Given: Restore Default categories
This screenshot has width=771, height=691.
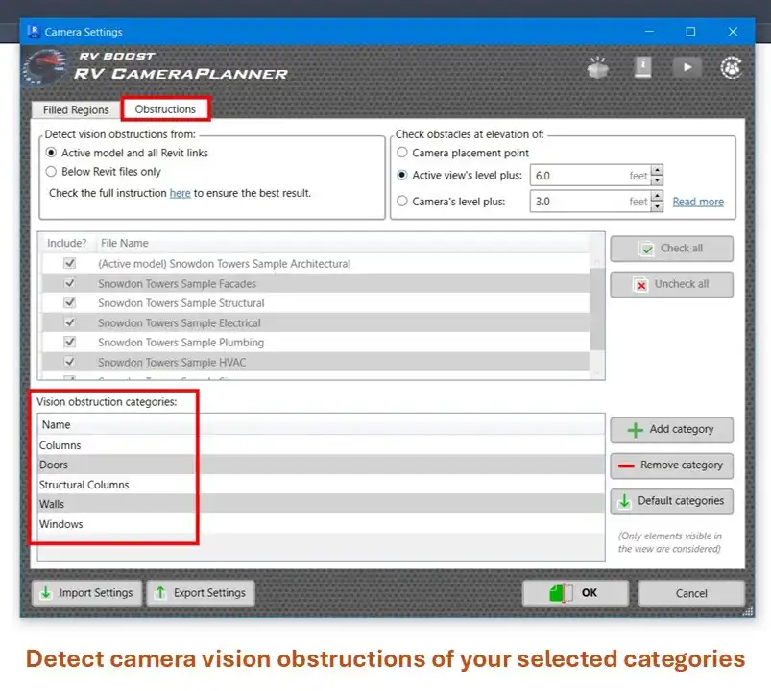Looking at the screenshot, I should [x=671, y=501].
